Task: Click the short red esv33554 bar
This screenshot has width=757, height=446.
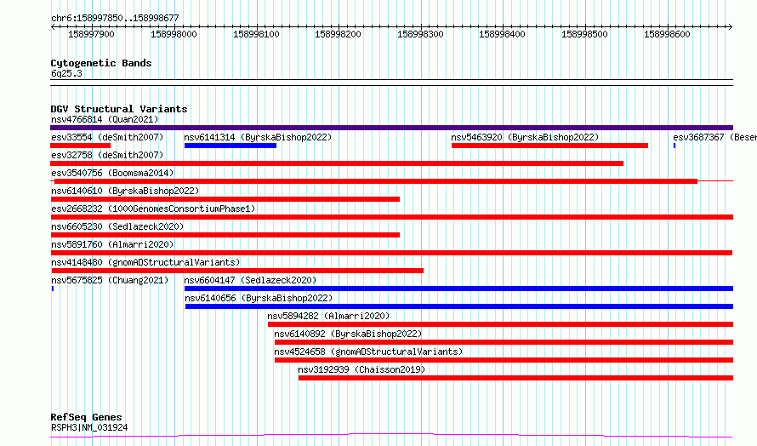Action: click(81, 146)
